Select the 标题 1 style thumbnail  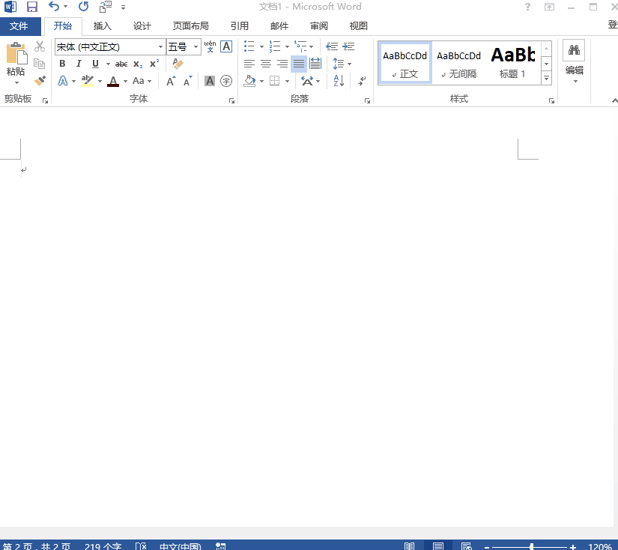click(513, 62)
